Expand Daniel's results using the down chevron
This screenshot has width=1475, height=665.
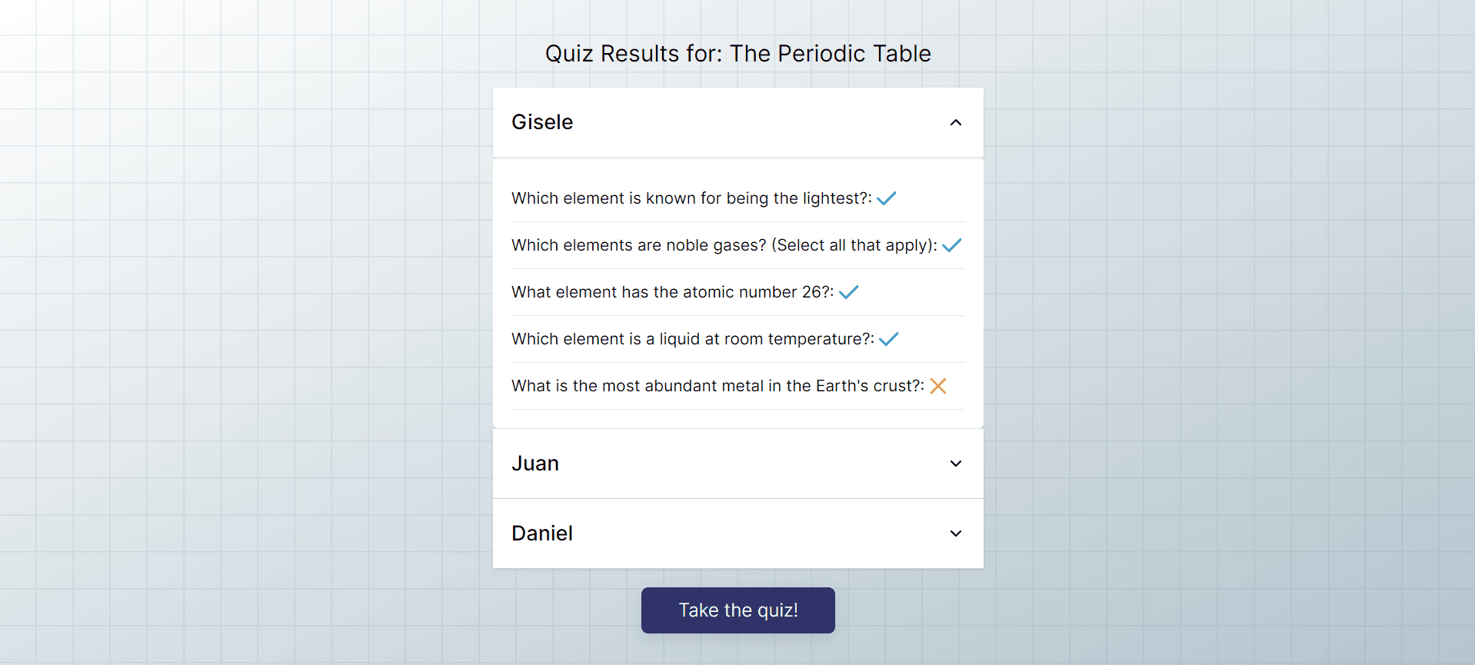point(956,534)
